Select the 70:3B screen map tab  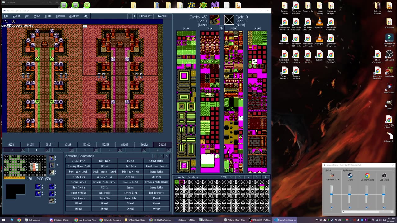pyautogui.click(x=162, y=145)
